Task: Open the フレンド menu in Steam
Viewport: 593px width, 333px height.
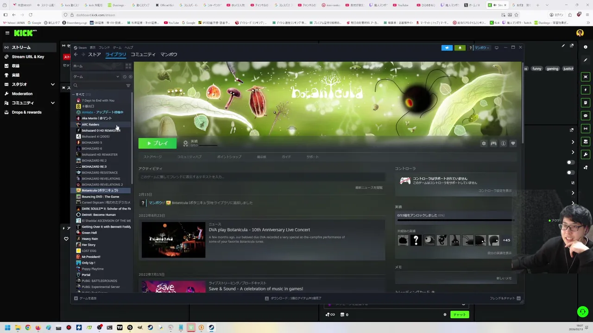Action: (x=104, y=48)
